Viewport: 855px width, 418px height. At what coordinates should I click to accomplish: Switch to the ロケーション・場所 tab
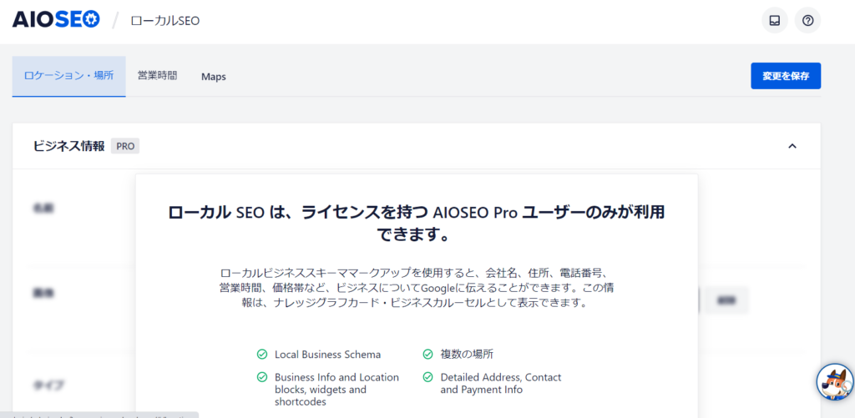[68, 76]
